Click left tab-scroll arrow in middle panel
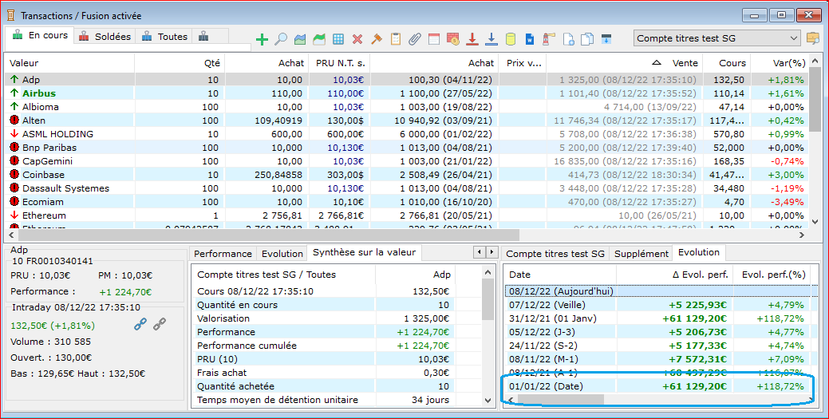This screenshot has height=419, width=829. click(x=480, y=252)
